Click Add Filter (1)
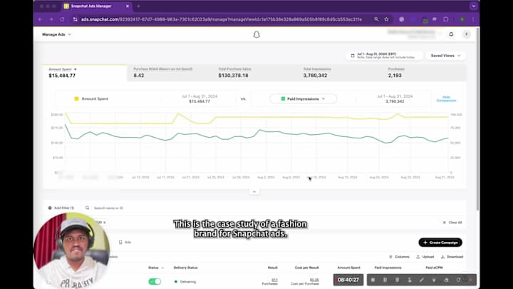The width and height of the screenshot is (513, 289). tap(61, 208)
